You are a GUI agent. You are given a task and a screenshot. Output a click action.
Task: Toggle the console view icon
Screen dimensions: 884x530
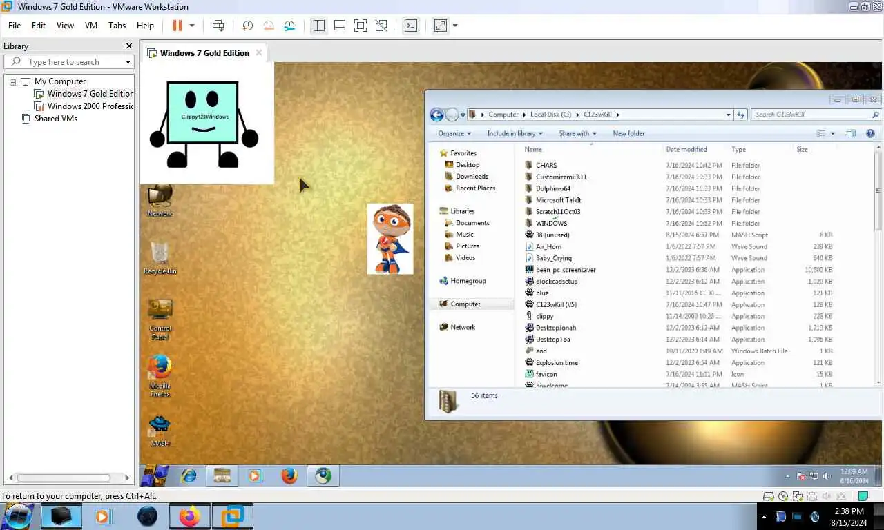coord(410,26)
